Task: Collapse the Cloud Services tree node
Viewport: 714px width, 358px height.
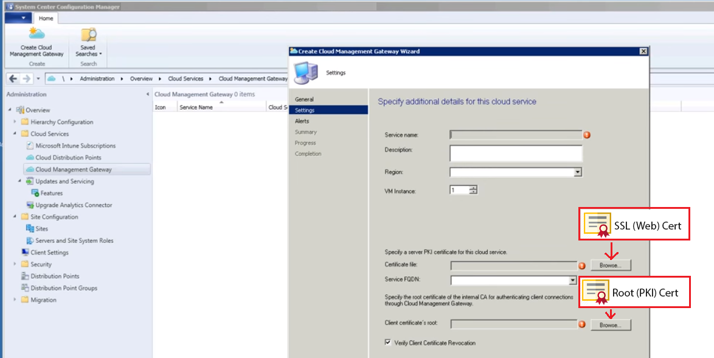Action: click(x=15, y=133)
